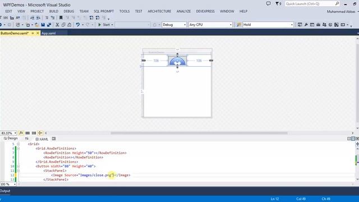This screenshot has height=202, width=359.
Task: Click the bookmark icon in the text toolbar
Action: 61,17
